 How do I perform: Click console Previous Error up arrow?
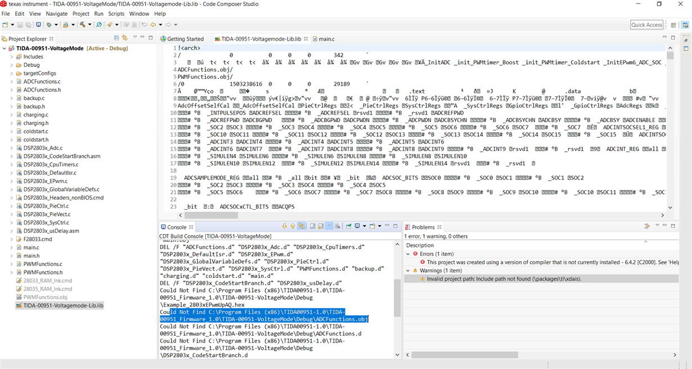click(293, 226)
